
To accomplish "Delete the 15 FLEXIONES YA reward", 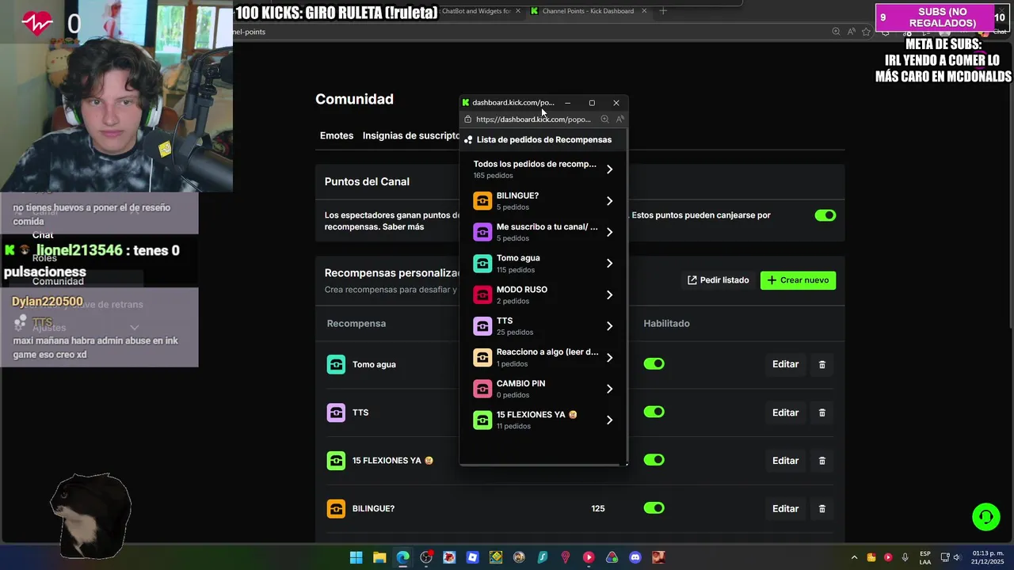I will point(821,461).
